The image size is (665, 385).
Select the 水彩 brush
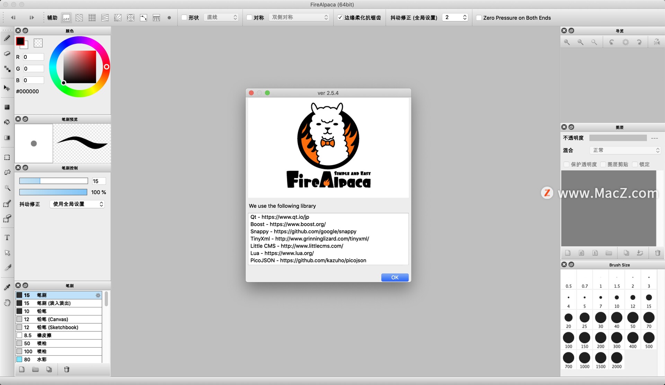(59, 359)
